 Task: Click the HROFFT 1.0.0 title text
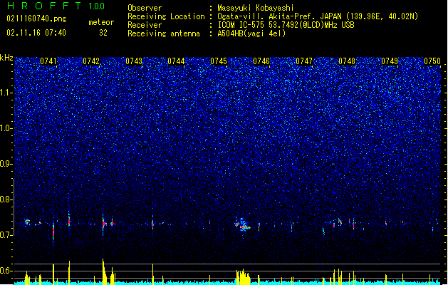56,6
